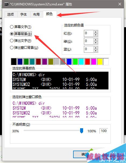Pick the bright red color swatch
Viewport: 126px width, 163px height.
pos(87,62)
